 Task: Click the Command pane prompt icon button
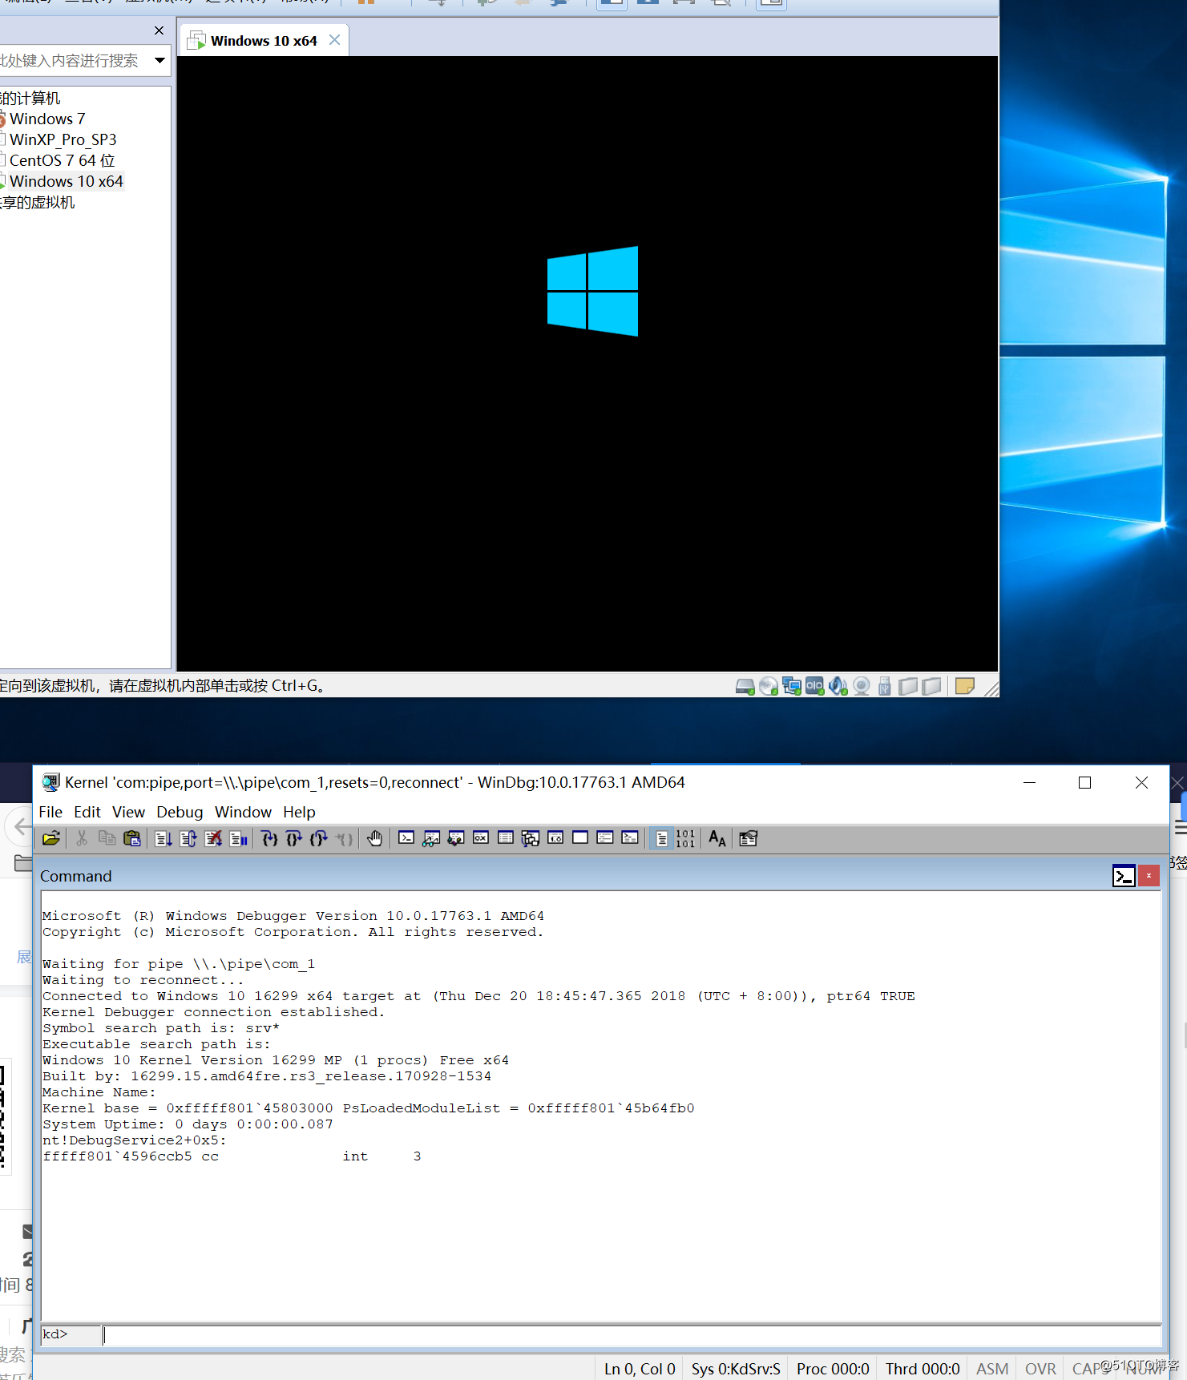1124,876
